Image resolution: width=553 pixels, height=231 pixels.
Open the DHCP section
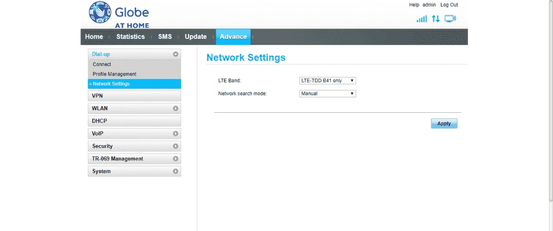[x=134, y=121]
